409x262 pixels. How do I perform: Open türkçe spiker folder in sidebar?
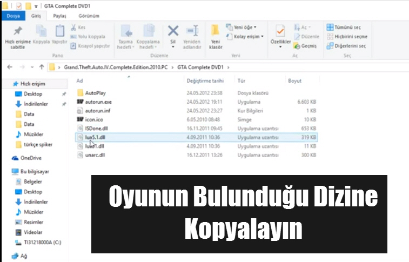[x=38, y=144]
